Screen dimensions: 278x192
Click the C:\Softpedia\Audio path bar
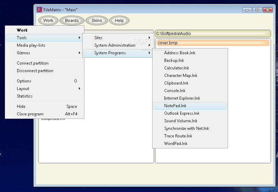(213, 33)
